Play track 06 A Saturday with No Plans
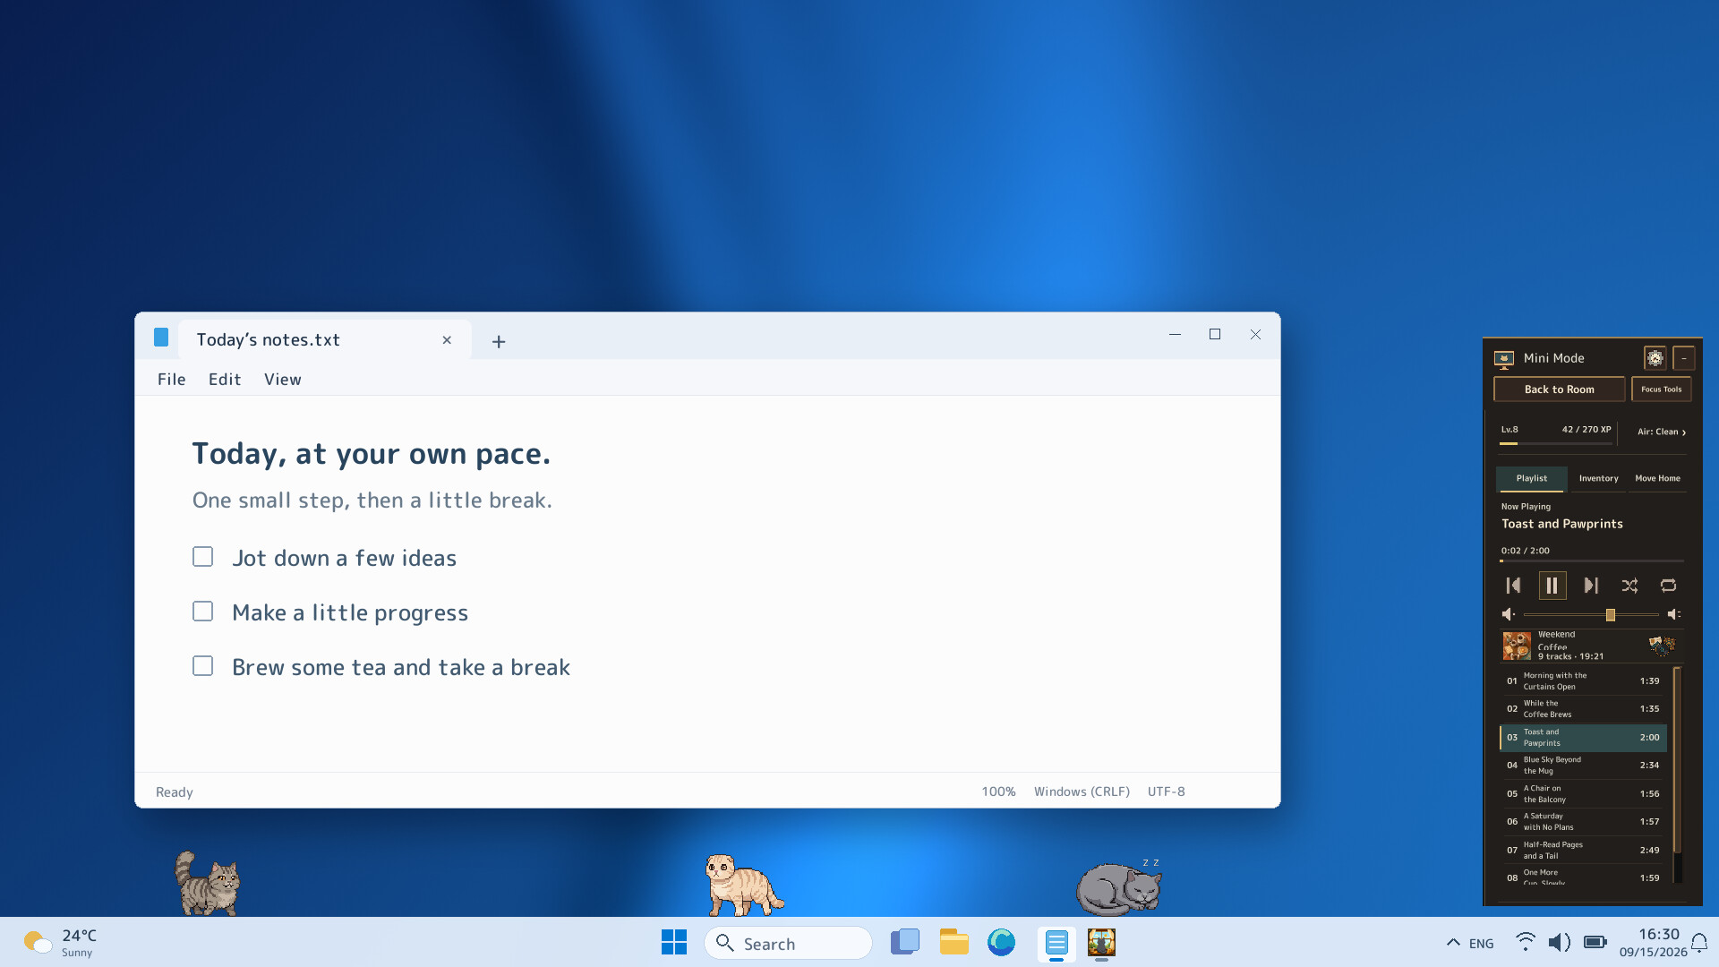Screen dimensions: 1719x967 1583,822
